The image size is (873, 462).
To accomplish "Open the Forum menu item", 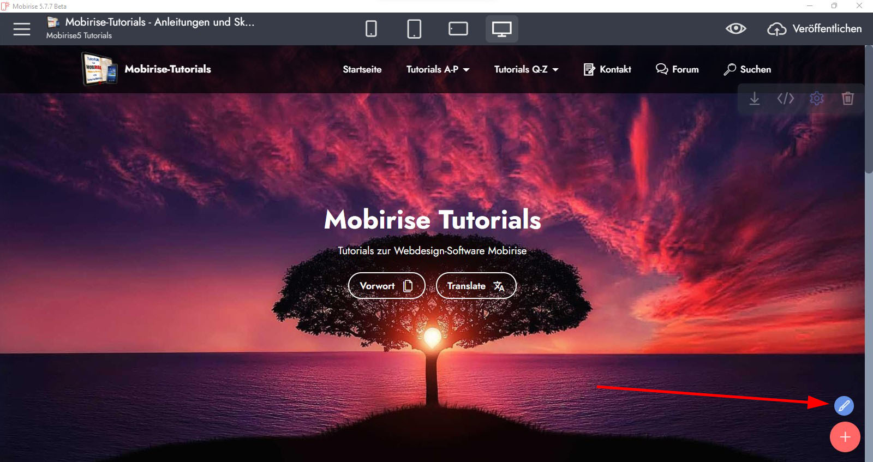I will pos(677,69).
